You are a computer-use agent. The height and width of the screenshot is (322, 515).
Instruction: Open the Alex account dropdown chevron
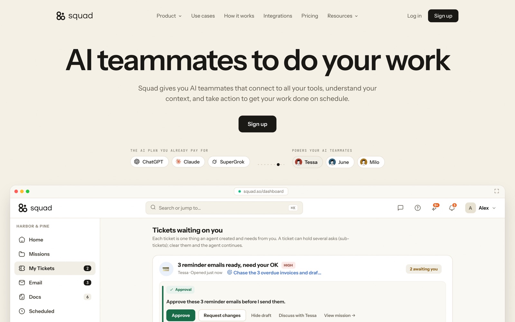click(494, 208)
